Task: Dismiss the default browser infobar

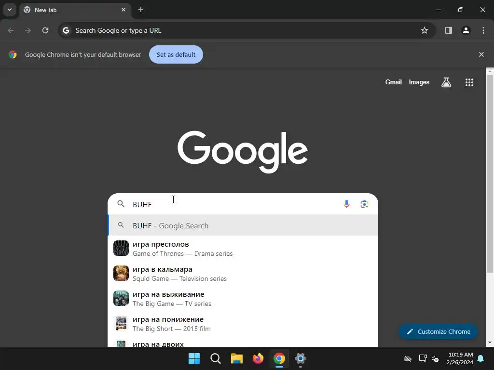Action: tap(481, 54)
